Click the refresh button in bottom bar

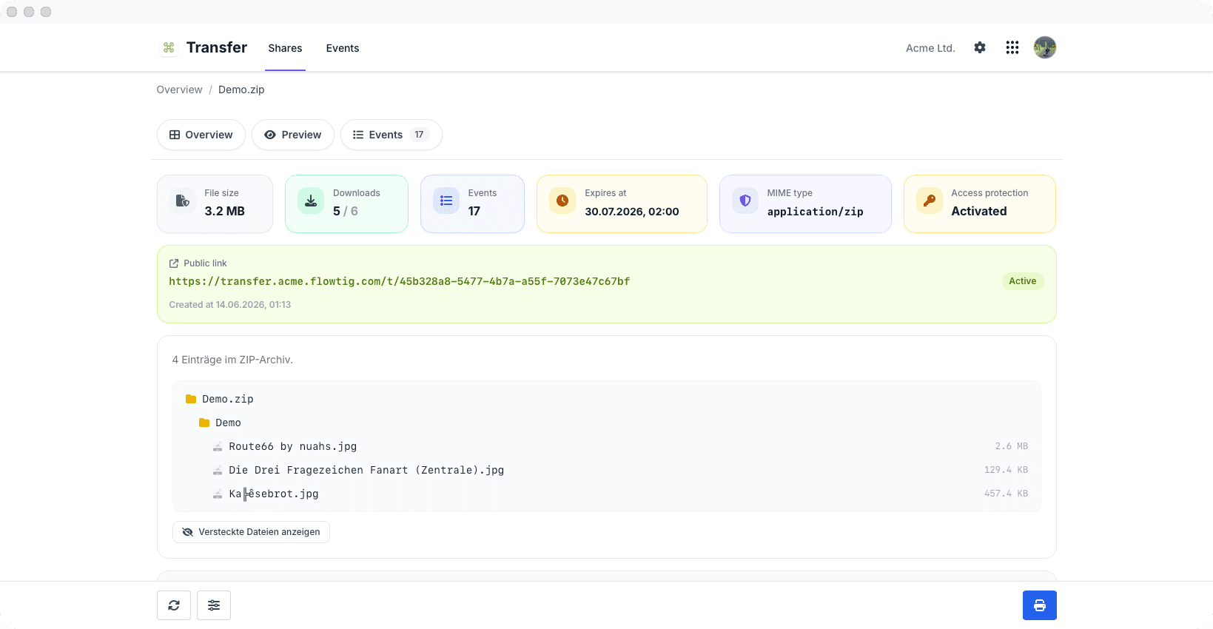174,605
